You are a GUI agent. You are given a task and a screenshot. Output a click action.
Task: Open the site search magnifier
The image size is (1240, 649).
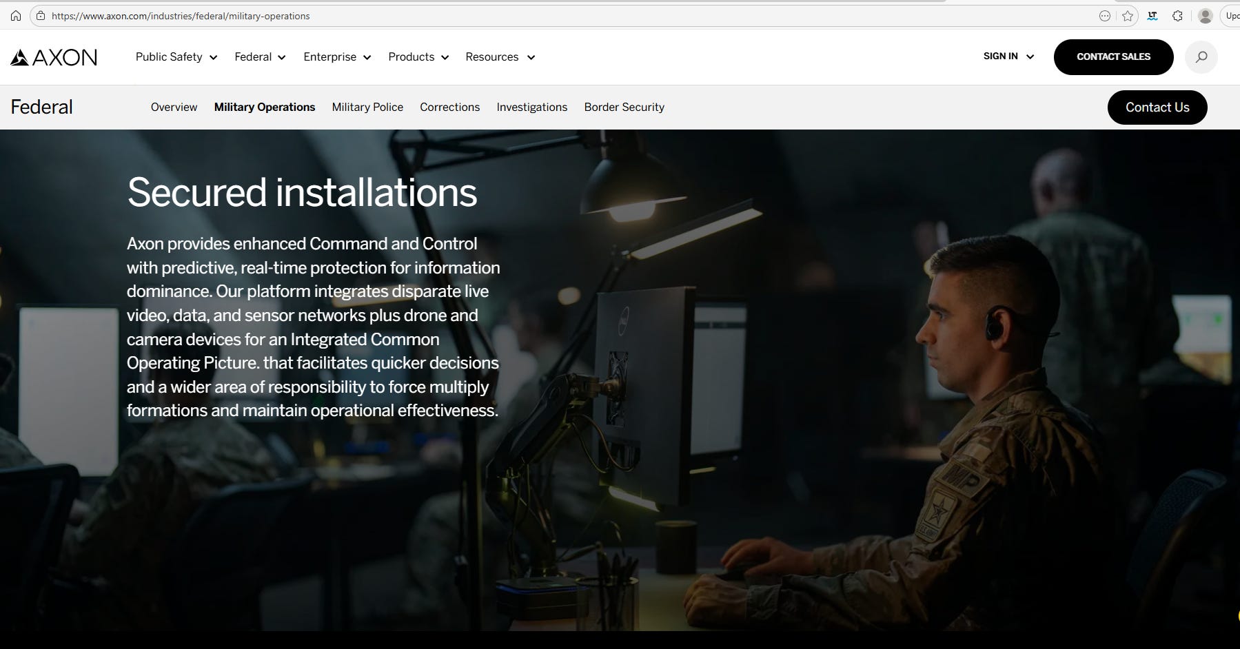pos(1201,57)
